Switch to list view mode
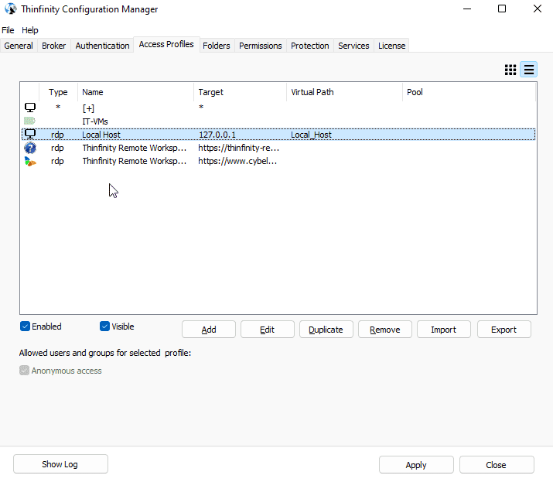The height and width of the screenshot is (482, 553). 529,70
